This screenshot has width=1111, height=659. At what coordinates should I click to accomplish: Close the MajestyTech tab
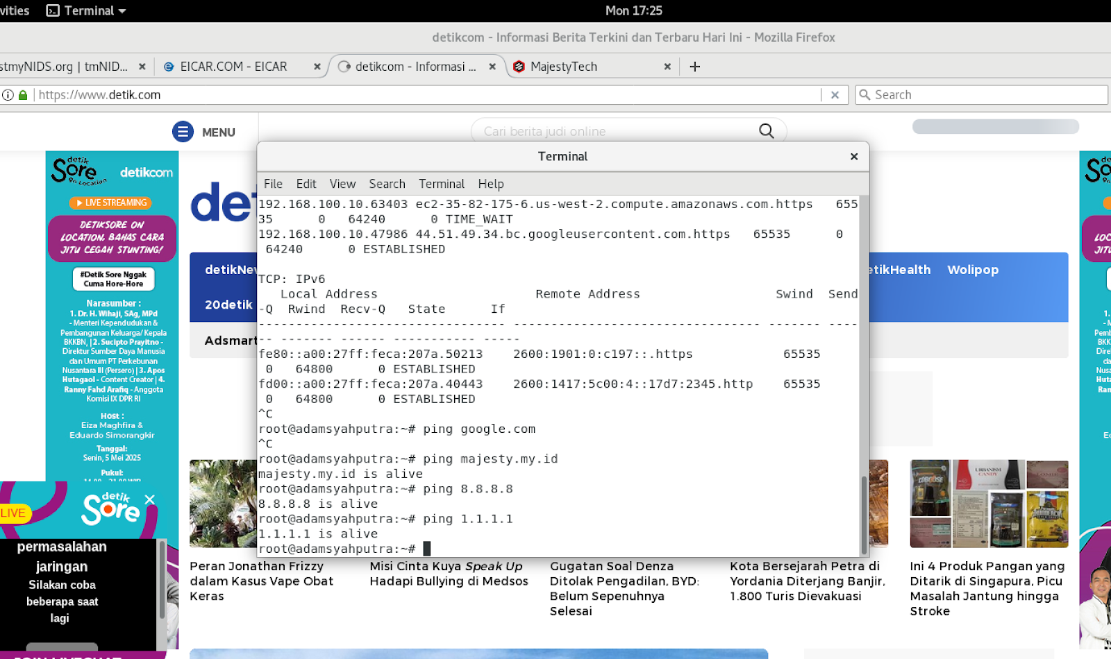pyautogui.click(x=667, y=67)
